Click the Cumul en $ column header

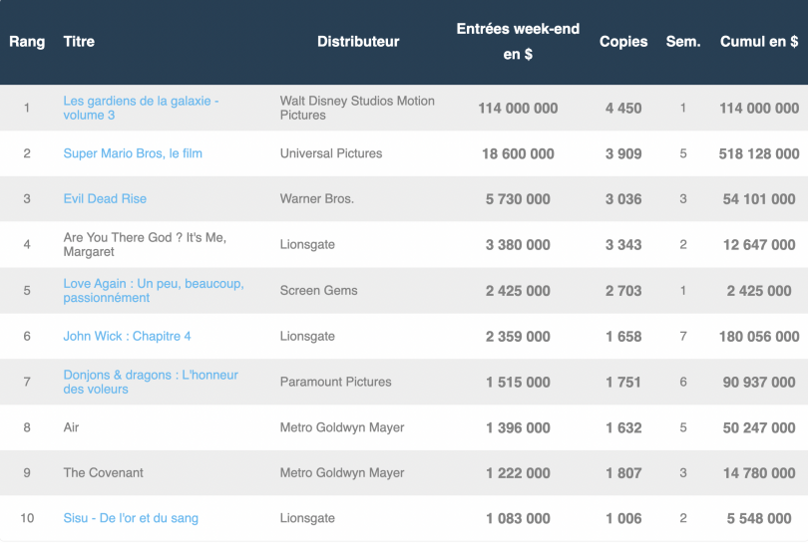759,42
